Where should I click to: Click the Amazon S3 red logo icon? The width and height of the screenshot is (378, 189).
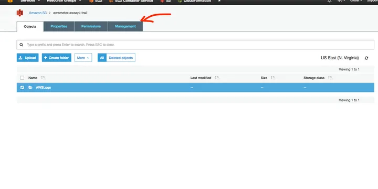(20, 13)
